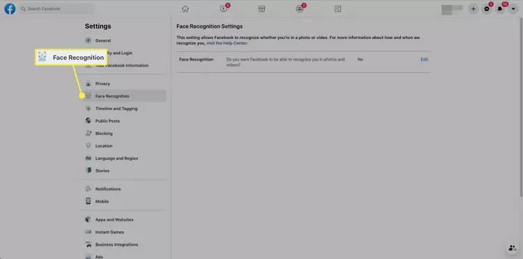523x259 pixels.
Task: Open the Groups tab icon
Action: click(x=300, y=9)
